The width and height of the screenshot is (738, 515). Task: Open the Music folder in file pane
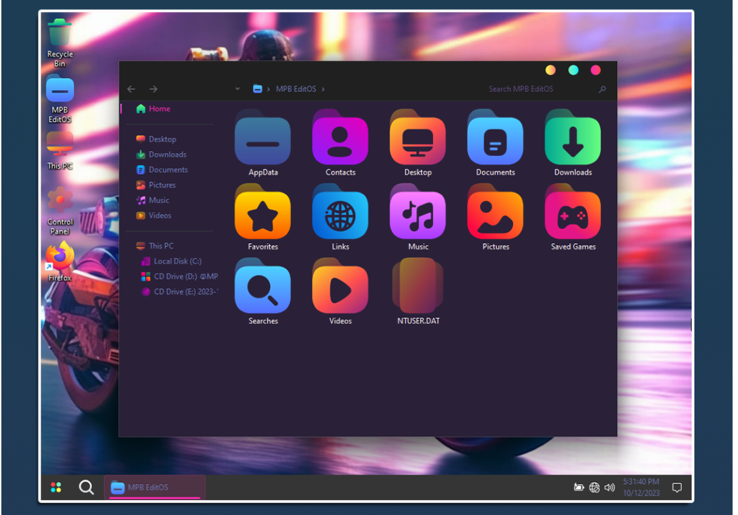pos(417,217)
